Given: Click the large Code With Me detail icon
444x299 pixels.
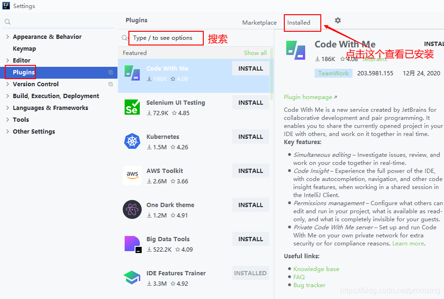Looking at the screenshot, I should (x=296, y=50).
